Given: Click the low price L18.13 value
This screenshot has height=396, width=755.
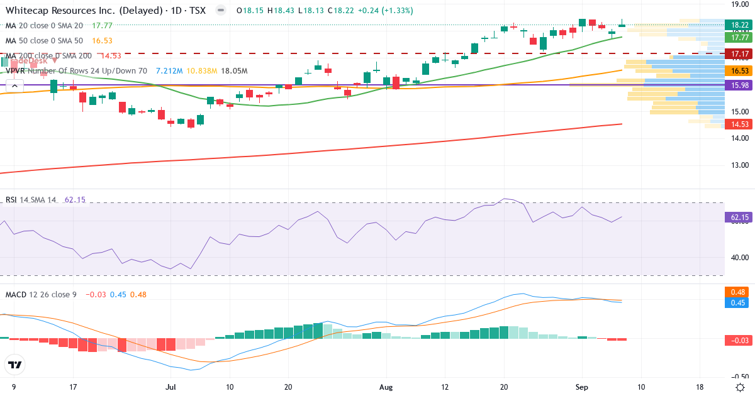Looking at the screenshot, I should (311, 11).
